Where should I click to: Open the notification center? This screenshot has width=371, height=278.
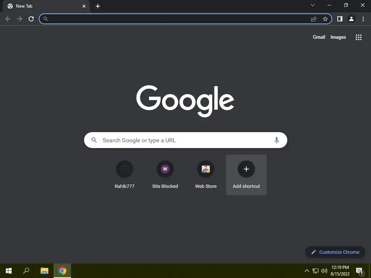(359, 271)
